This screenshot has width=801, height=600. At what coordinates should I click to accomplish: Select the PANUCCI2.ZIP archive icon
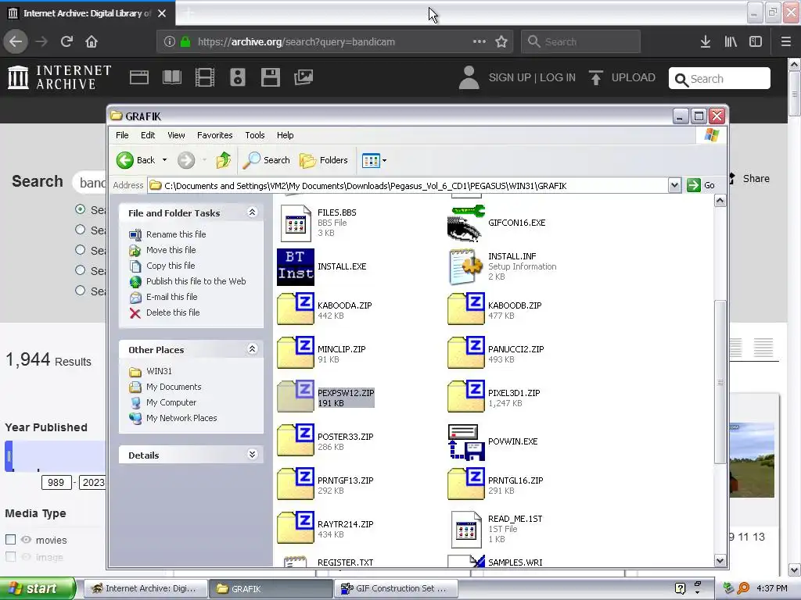[466, 353]
